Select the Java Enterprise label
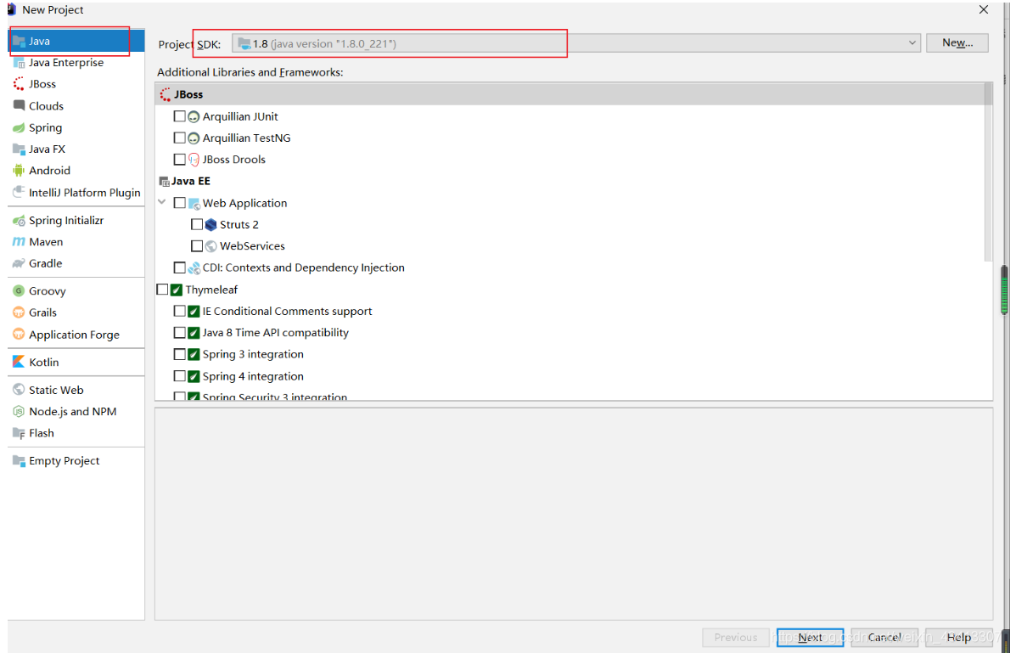The width and height of the screenshot is (1010, 653). point(65,63)
